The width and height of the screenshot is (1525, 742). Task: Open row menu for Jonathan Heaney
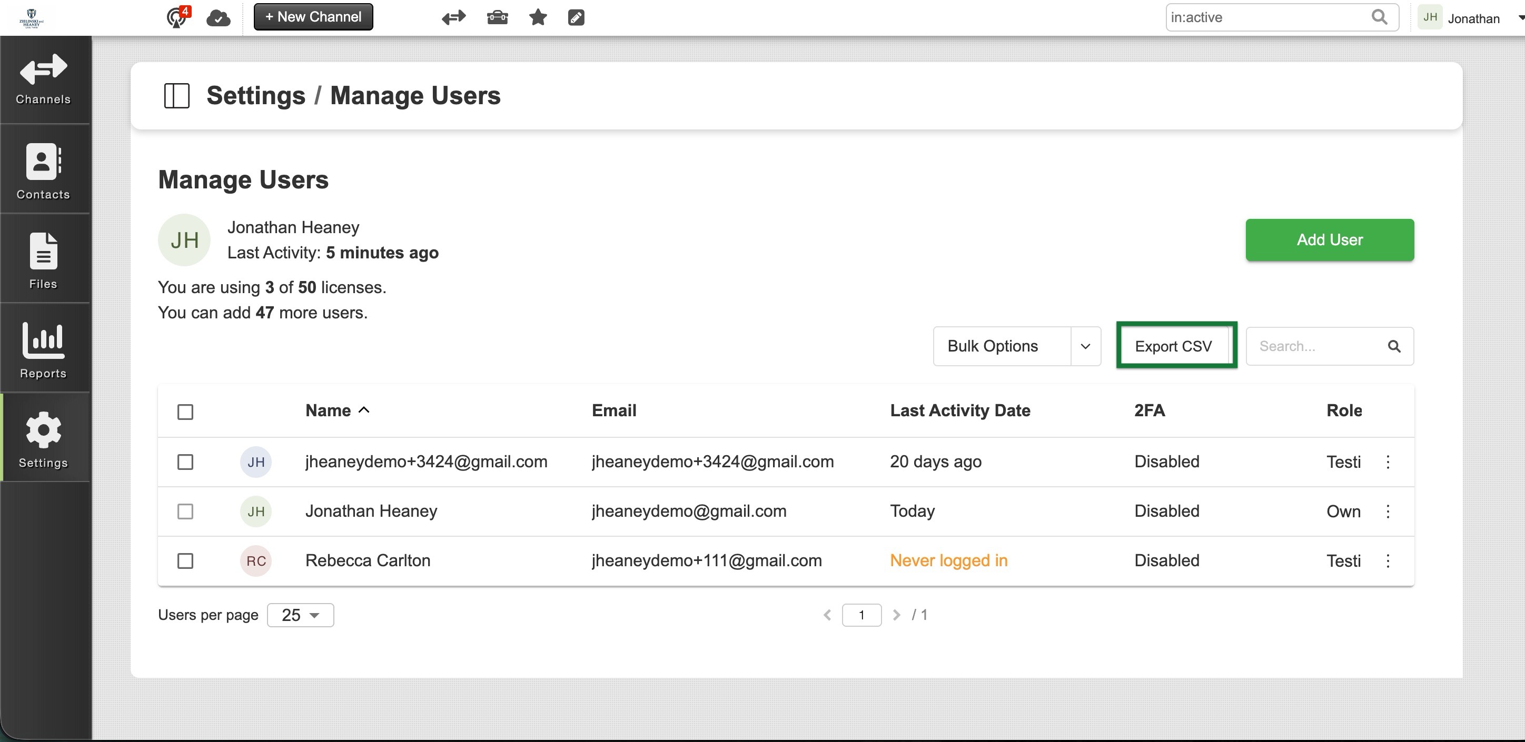coord(1388,512)
